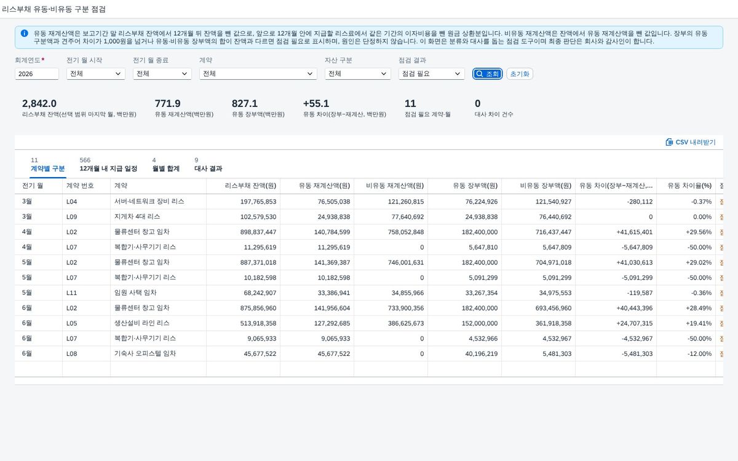This screenshot has width=738, height=461.
Task: Download data via CSV 내려받기
Action: tap(691, 142)
